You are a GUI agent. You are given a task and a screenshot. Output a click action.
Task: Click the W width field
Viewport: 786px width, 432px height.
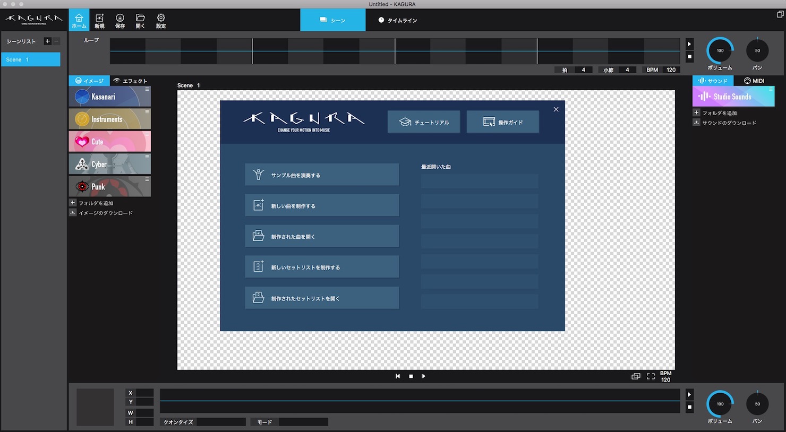coord(144,413)
